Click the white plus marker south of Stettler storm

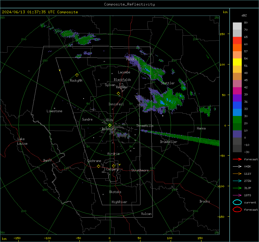coord(163,116)
